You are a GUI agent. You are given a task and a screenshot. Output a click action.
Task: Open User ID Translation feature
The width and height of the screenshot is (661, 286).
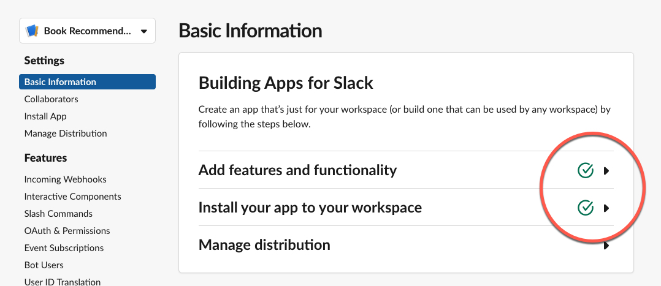(x=62, y=282)
